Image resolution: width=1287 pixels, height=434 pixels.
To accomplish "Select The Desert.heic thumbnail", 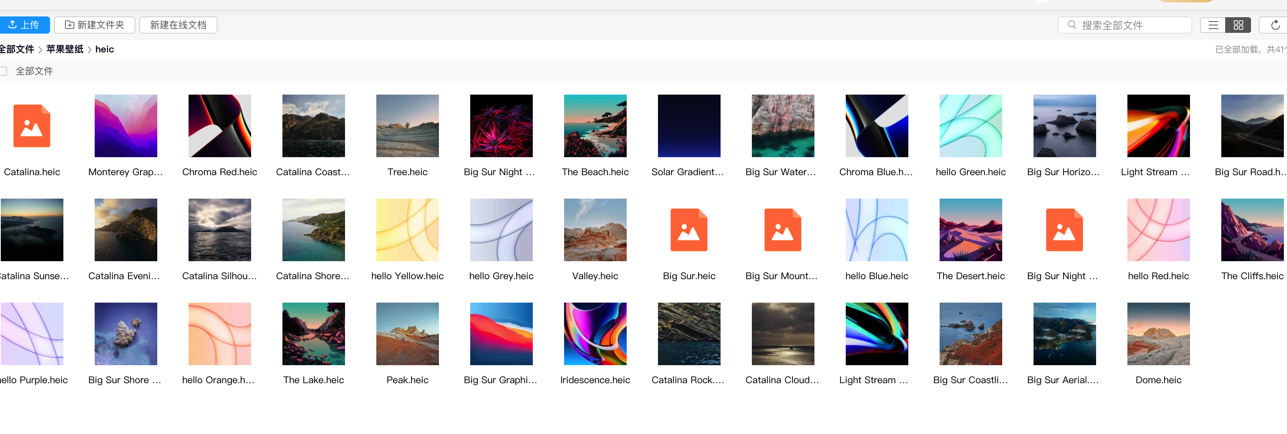I will pyautogui.click(x=970, y=230).
